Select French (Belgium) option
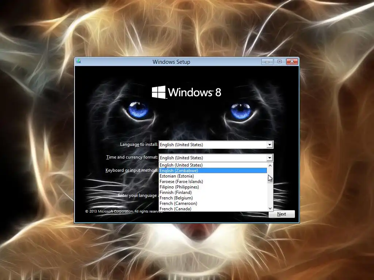This screenshot has width=374, height=280. (213, 198)
